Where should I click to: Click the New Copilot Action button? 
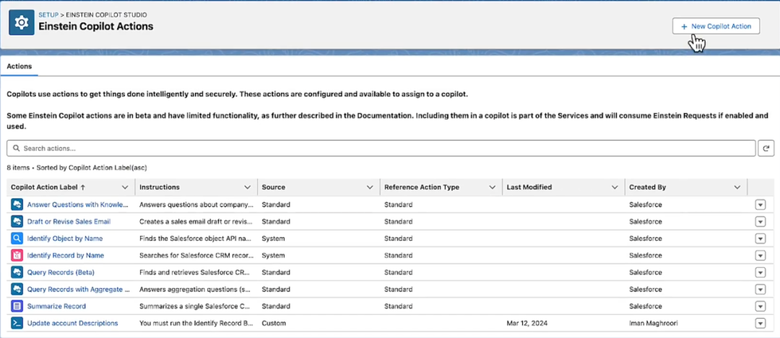(x=716, y=27)
